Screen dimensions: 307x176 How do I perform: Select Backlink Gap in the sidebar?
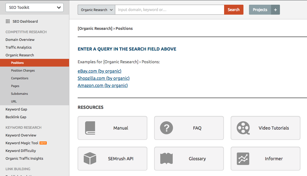[x=16, y=117]
